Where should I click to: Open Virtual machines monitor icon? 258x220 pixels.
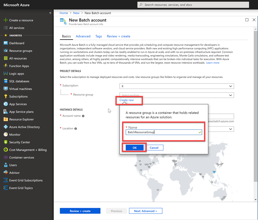tap(5, 89)
